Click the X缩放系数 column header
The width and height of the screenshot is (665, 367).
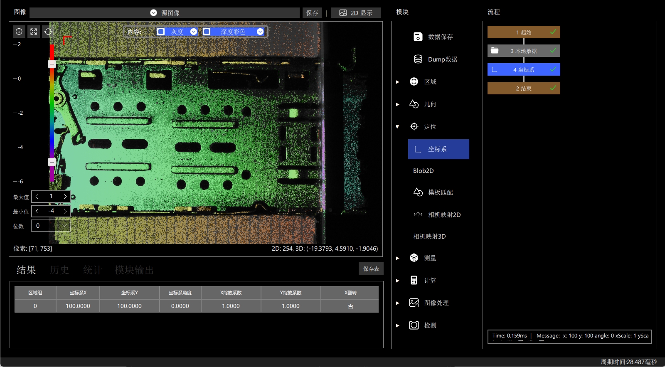pyautogui.click(x=231, y=293)
